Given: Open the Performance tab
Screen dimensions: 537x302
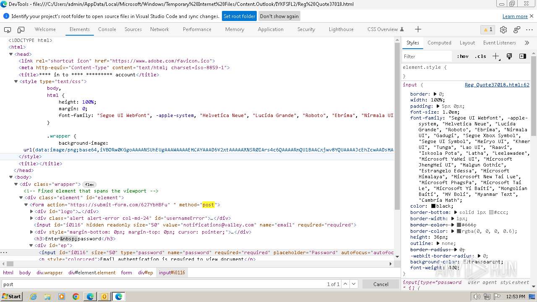Looking at the screenshot, I should pos(197,29).
